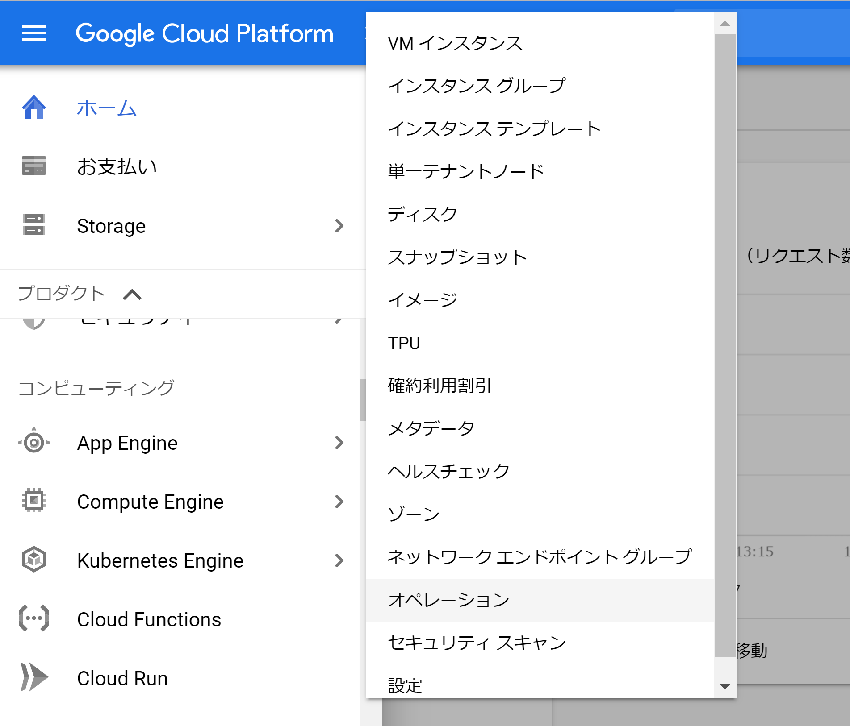Screen dimensions: 850x726
Task: Select メタデータ menu item
Action: click(540, 428)
